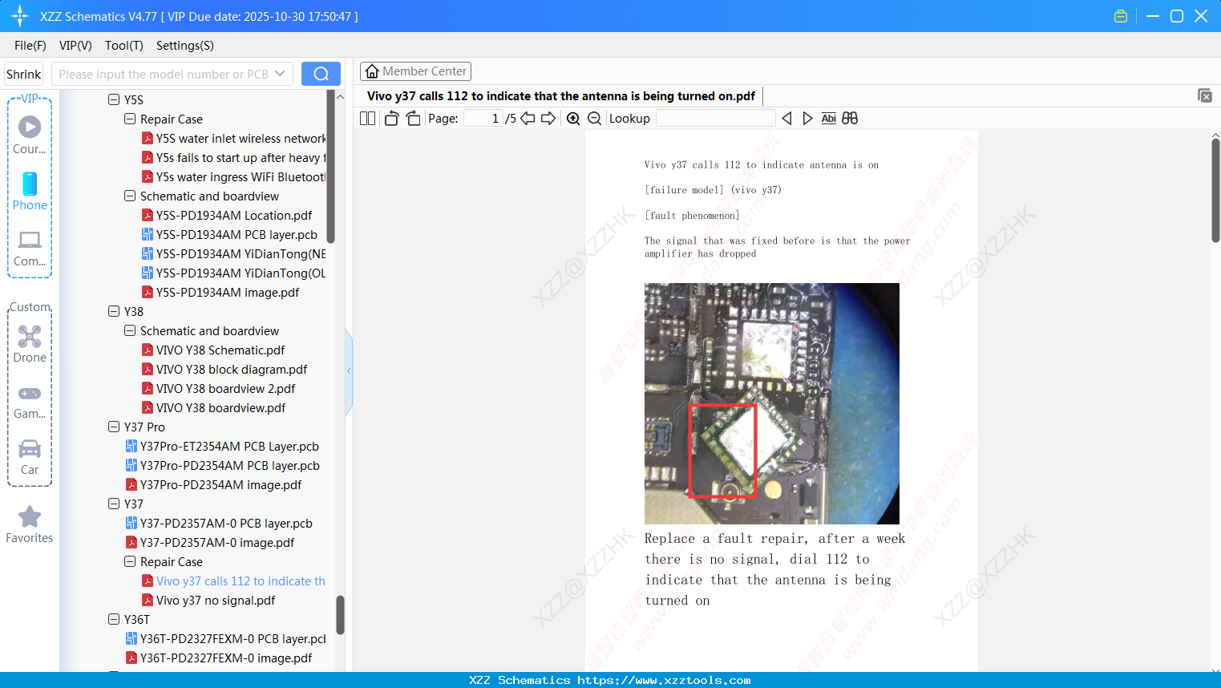Collapse the Y5S Repair Case section
The image size is (1221, 688).
(130, 119)
